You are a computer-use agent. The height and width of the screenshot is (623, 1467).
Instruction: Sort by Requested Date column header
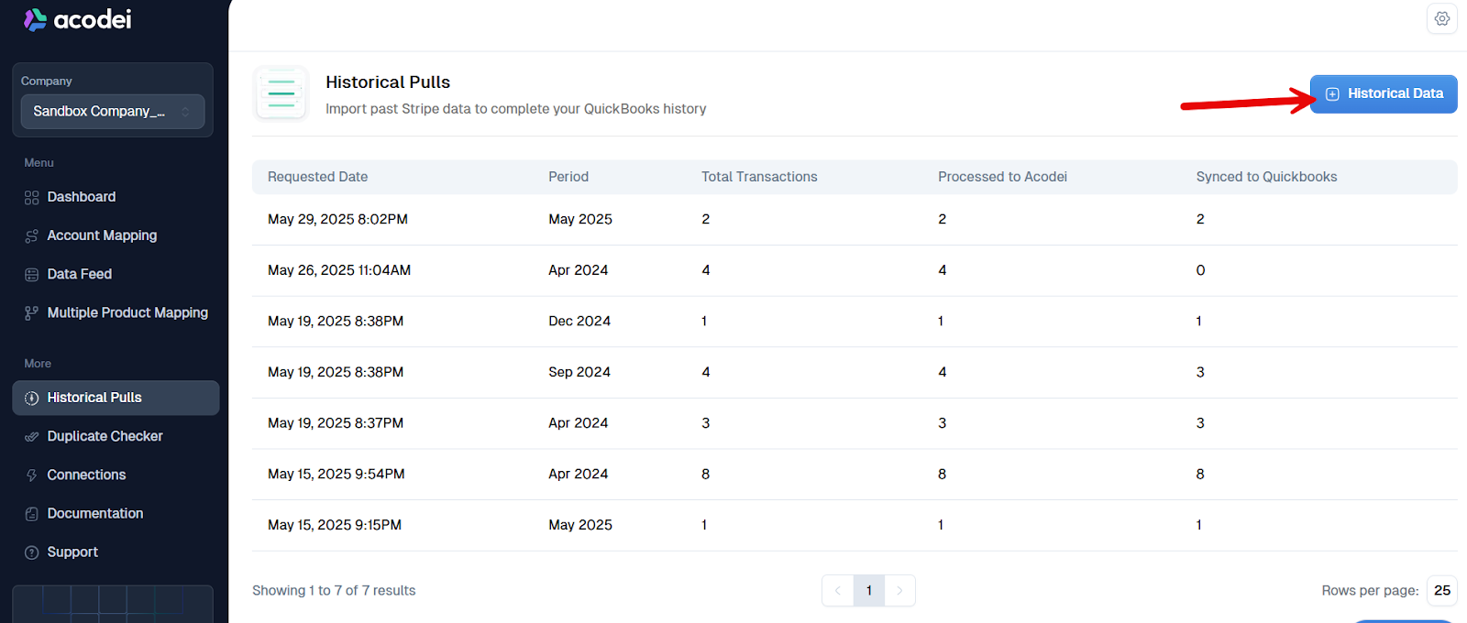(317, 177)
